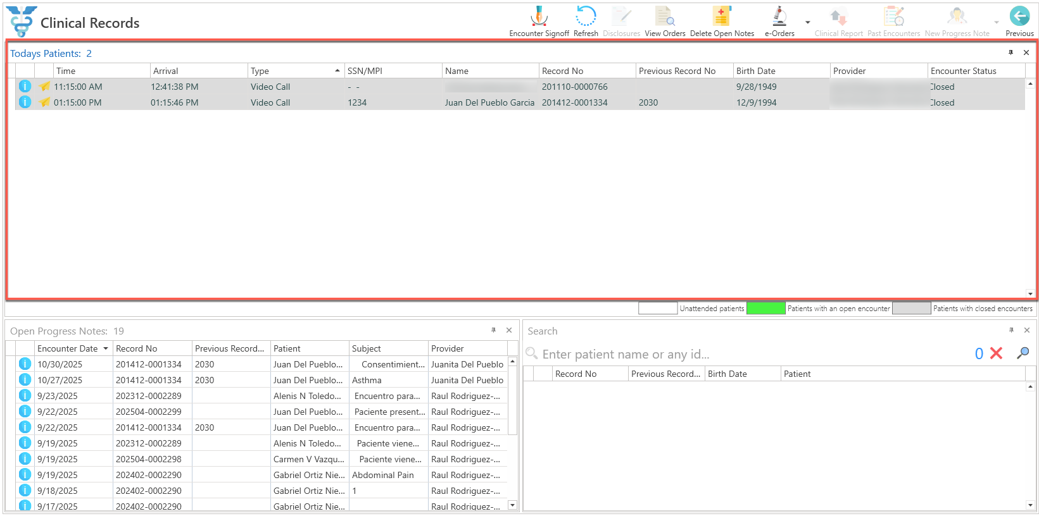Image resolution: width=1039 pixels, height=516 pixels.
Task: Expand the New Progress Note dropdown arrow
Action: coord(997,22)
